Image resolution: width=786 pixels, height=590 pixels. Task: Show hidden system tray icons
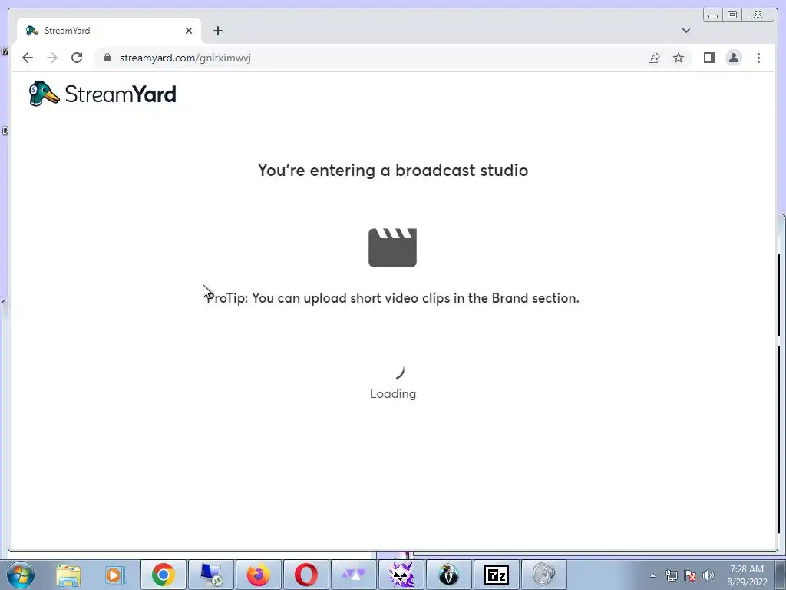[x=652, y=575]
